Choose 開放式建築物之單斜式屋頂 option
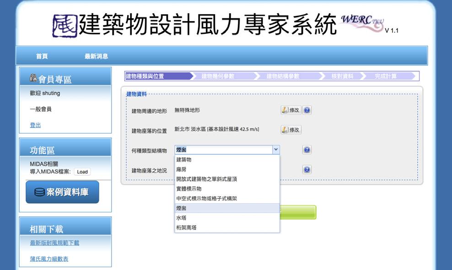452x270 pixels. (x=227, y=179)
